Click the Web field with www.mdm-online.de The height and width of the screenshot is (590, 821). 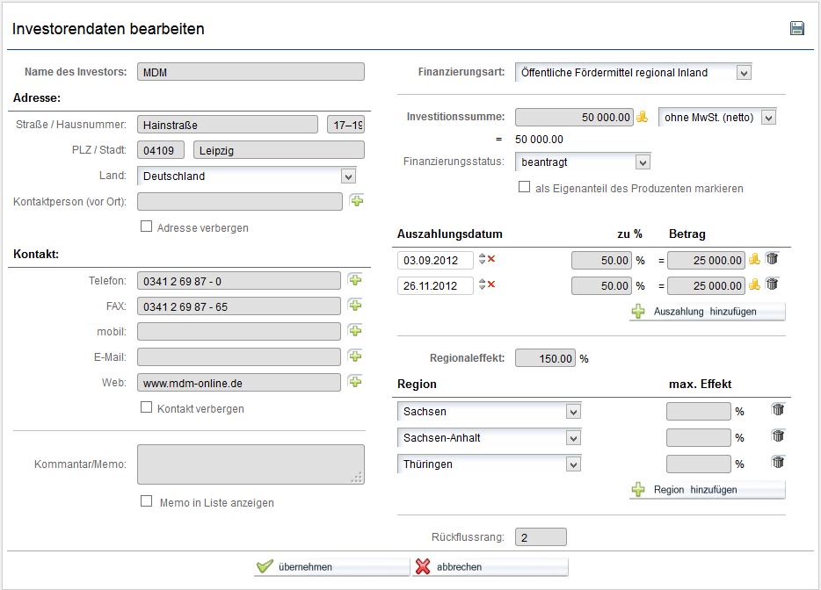pos(239,383)
